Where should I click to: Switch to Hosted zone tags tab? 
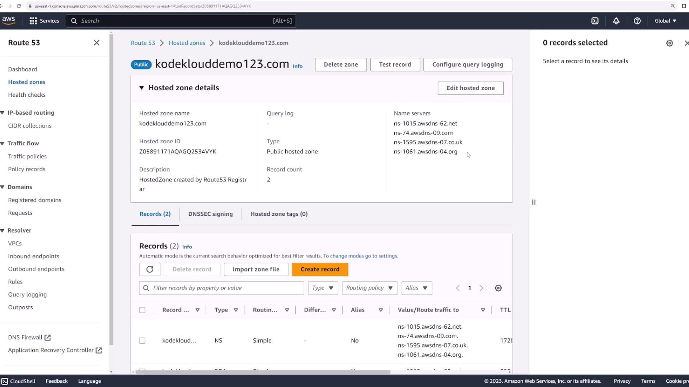click(279, 214)
